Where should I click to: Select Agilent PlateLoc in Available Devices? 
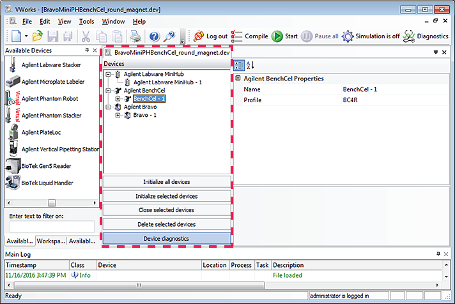click(x=40, y=132)
